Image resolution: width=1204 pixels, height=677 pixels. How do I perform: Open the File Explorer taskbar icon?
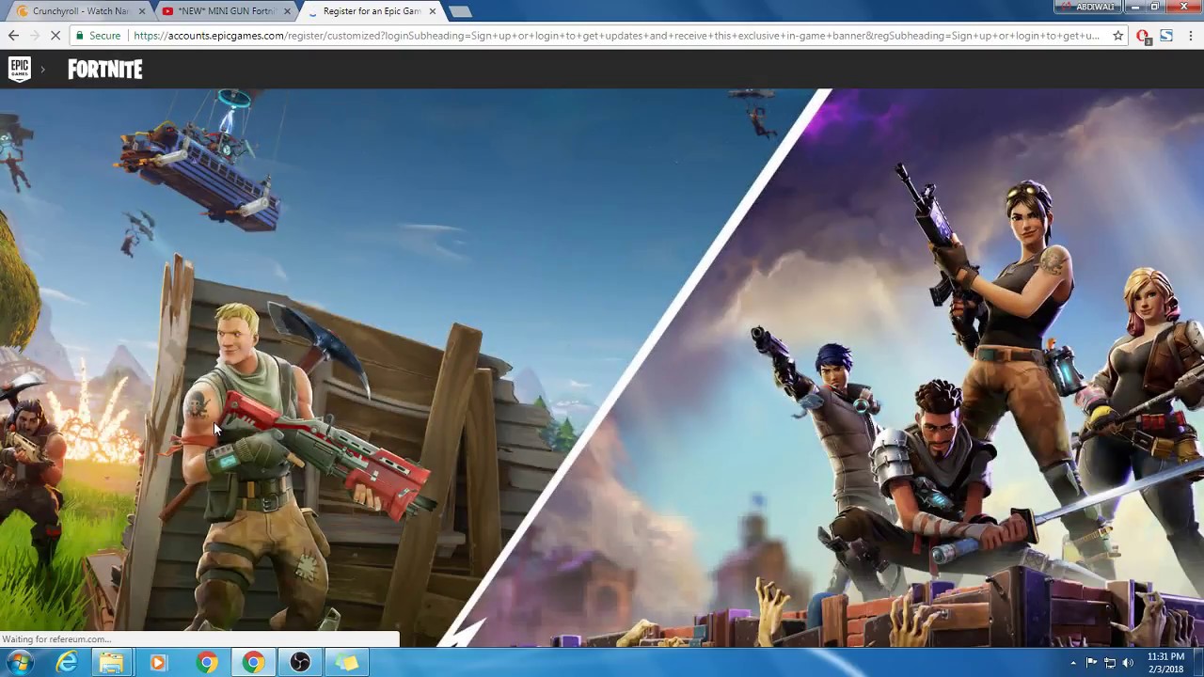coord(112,663)
